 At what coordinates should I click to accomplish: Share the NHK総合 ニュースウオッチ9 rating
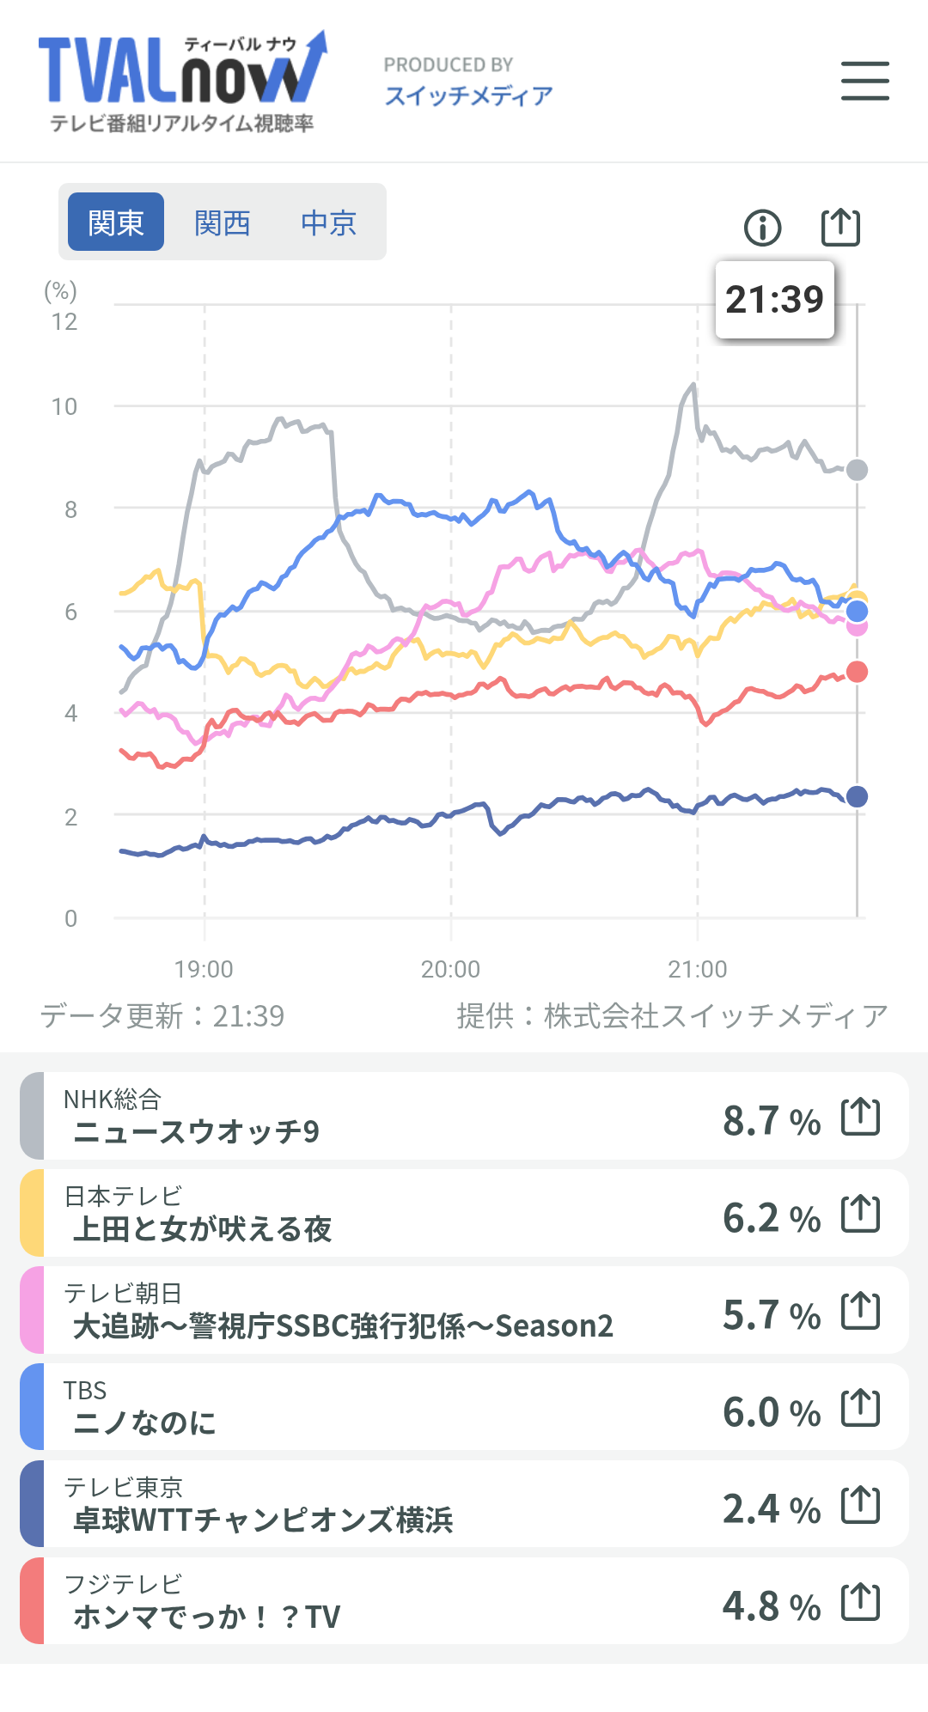pos(860,1117)
